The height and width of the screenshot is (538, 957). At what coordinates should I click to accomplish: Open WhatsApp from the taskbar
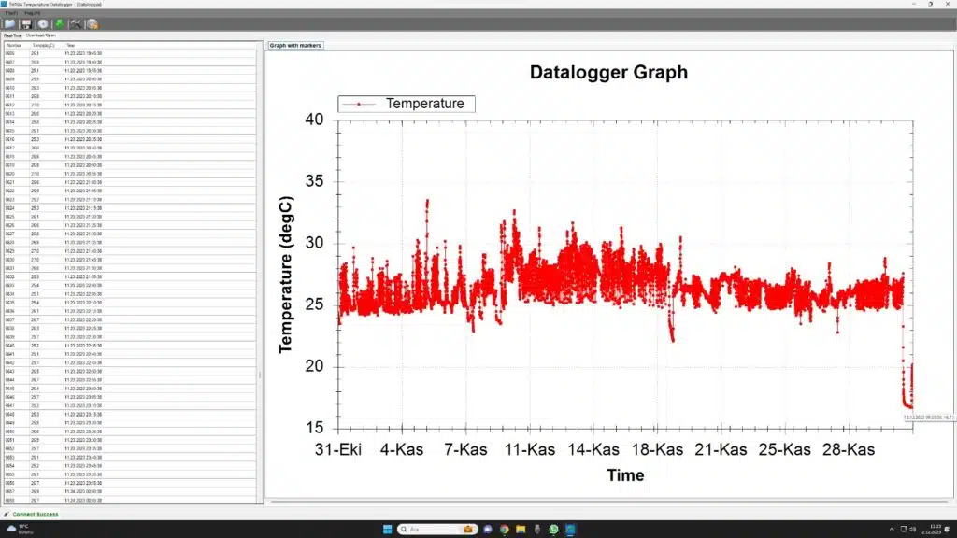click(x=553, y=529)
